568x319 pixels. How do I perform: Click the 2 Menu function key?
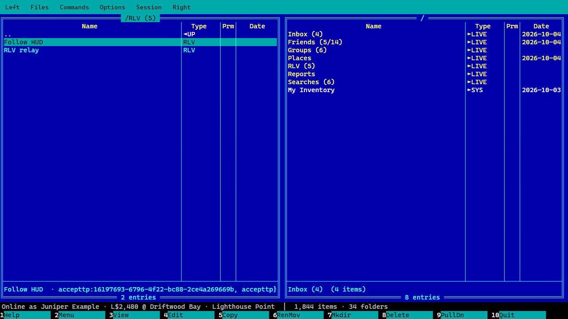pos(80,315)
